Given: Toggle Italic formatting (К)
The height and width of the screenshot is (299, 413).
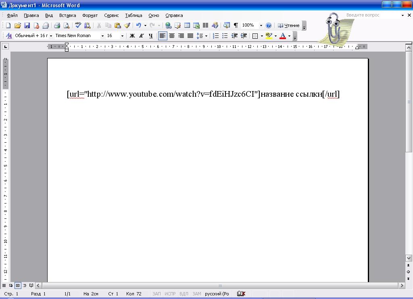Looking at the screenshot, I should [142, 35].
